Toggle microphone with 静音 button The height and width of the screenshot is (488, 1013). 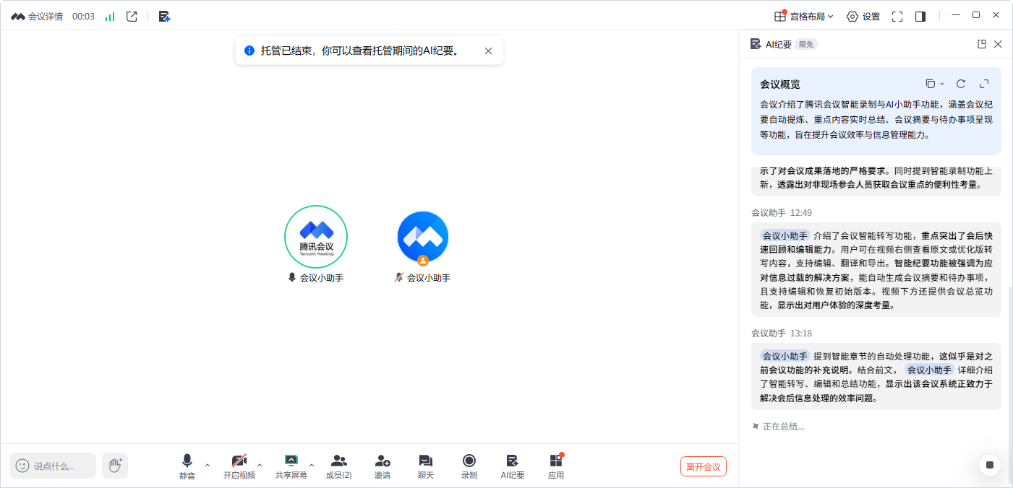point(187,466)
